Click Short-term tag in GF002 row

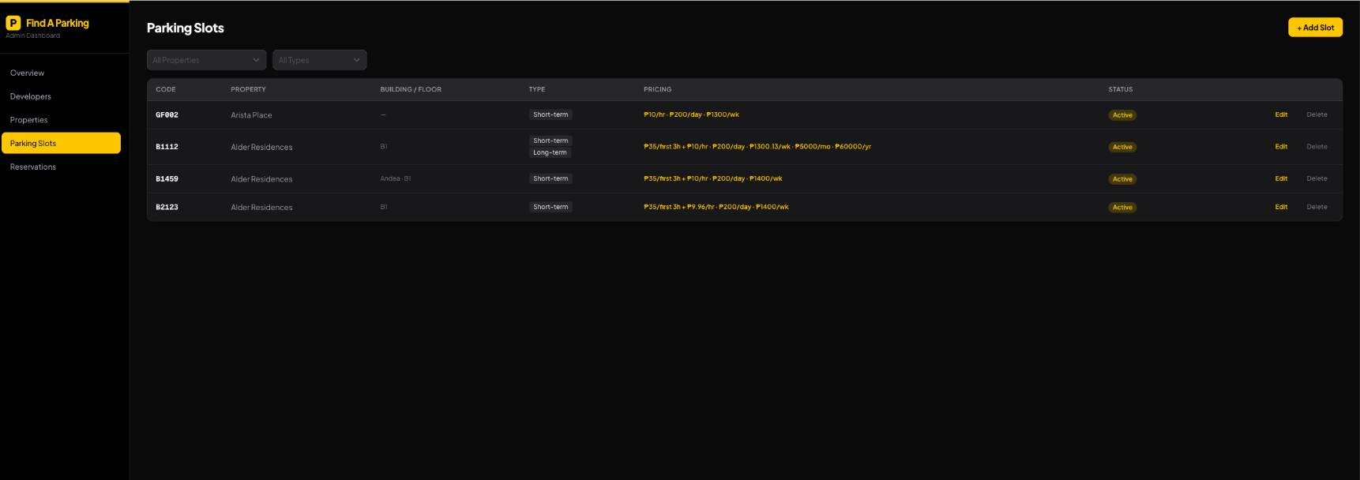(x=550, y=114)
